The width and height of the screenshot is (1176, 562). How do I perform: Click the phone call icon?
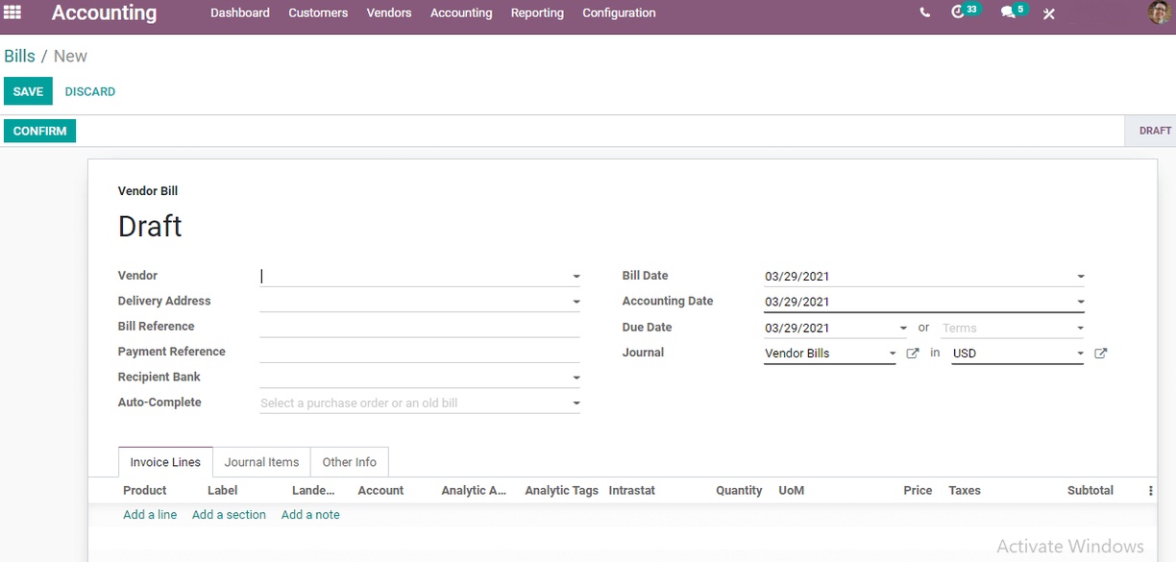924,13
